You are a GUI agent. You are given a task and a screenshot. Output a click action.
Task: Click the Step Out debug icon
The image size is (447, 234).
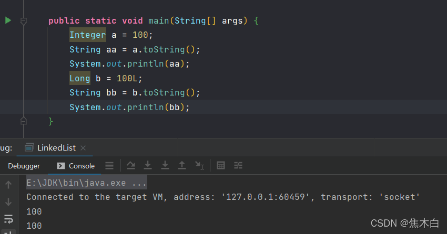coord(182,165)
